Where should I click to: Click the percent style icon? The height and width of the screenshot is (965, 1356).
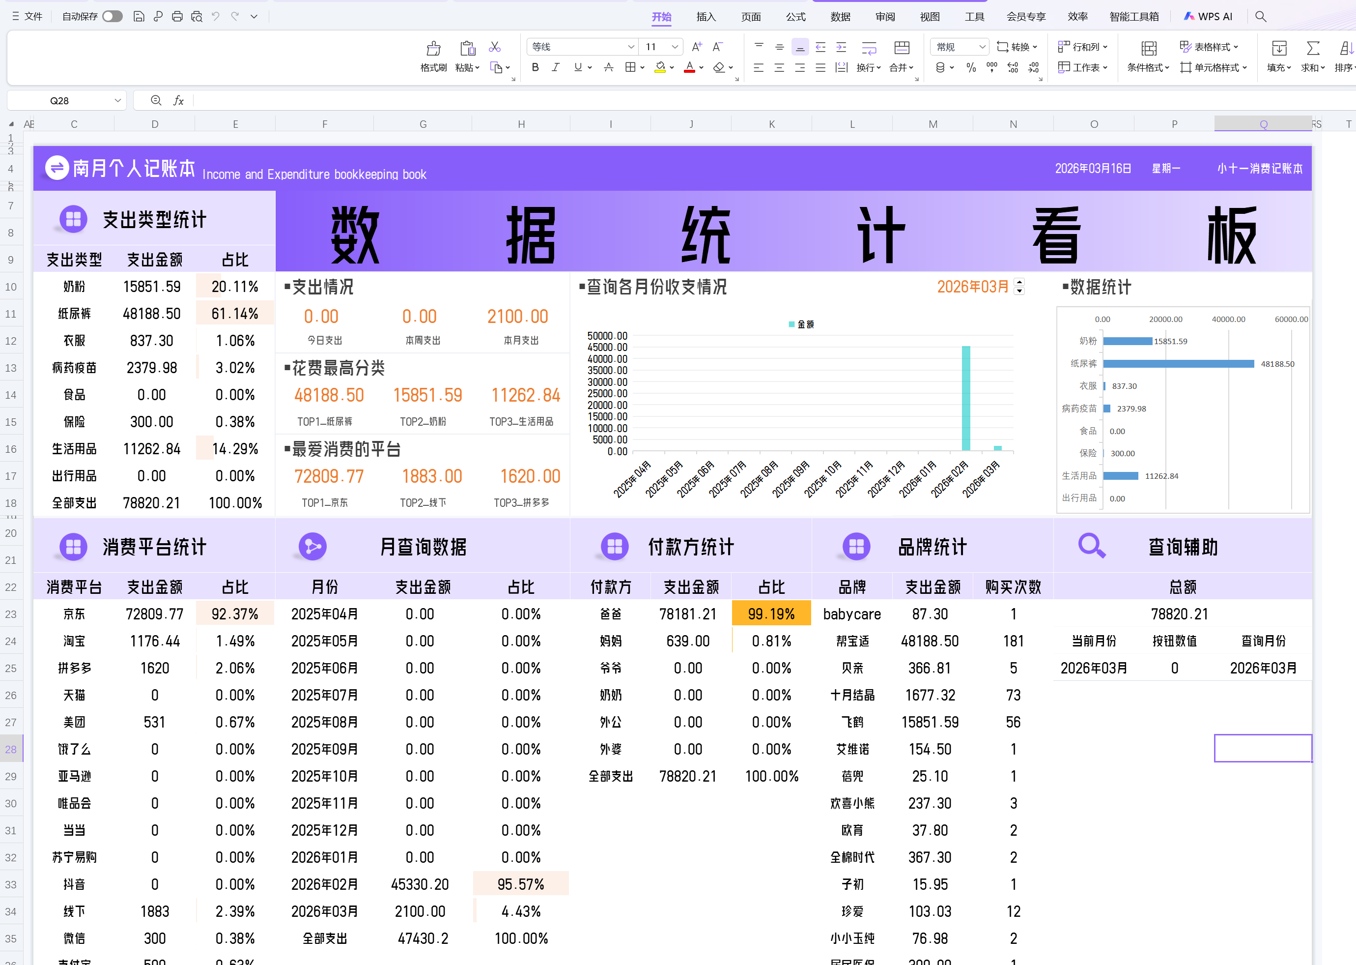tap(971, 68)
